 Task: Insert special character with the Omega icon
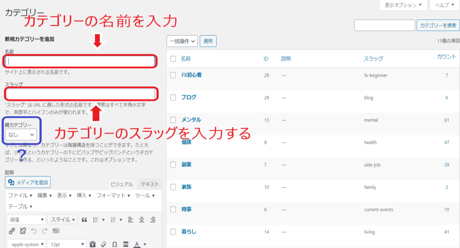(x=115, y=244)
